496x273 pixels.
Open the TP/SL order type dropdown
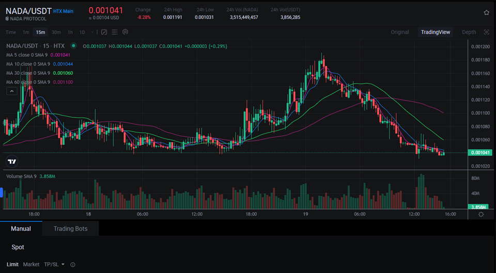(54, 264)
